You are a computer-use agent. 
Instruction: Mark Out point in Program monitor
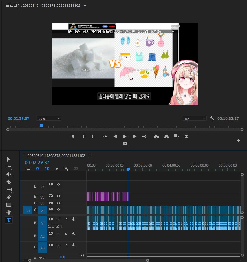click(92, 136)
